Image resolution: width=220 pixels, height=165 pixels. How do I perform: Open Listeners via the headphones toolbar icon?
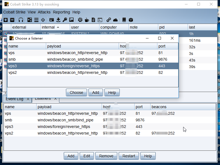tap(21, 20)
